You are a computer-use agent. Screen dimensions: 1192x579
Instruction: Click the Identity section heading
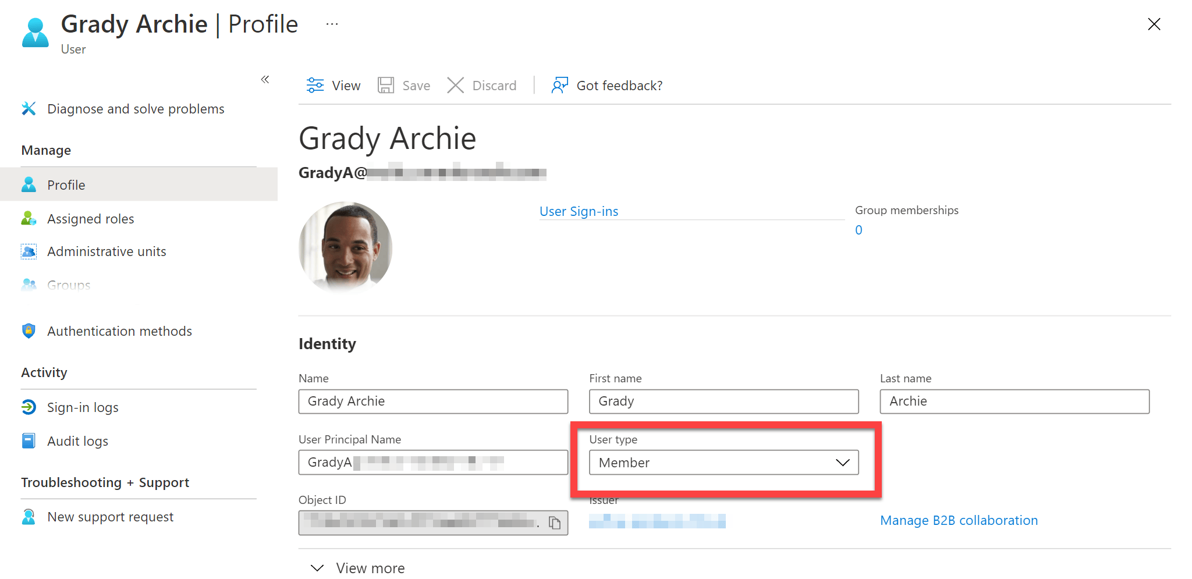tap(327, 344)
